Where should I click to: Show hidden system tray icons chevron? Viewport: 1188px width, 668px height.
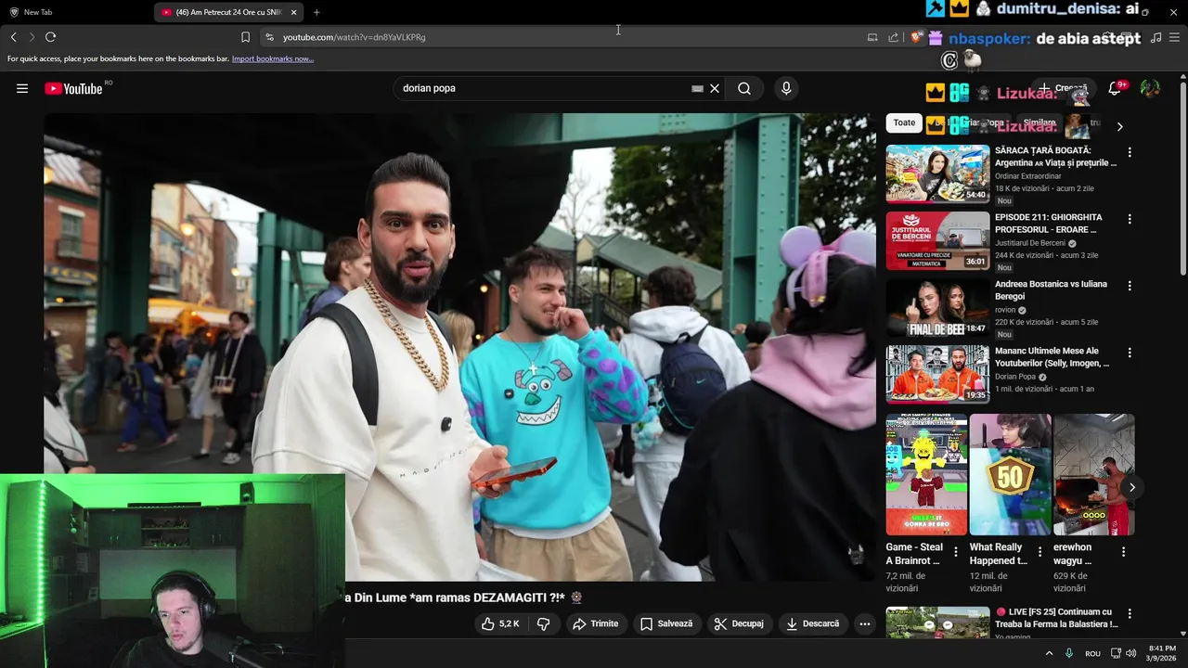1050,653
